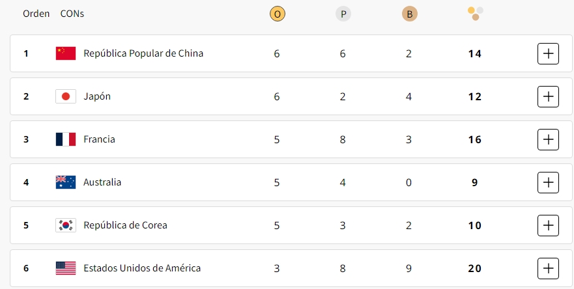The image size is (574, 289).
Task: Expand the República Popular de China row
Action: tap(548, 53)
